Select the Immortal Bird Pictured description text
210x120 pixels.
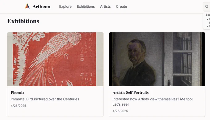point(45,99)
